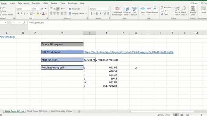Expand AutoSum dropdown arrow
This screenshot has width=207, height=116.
[x=173, y=7]
